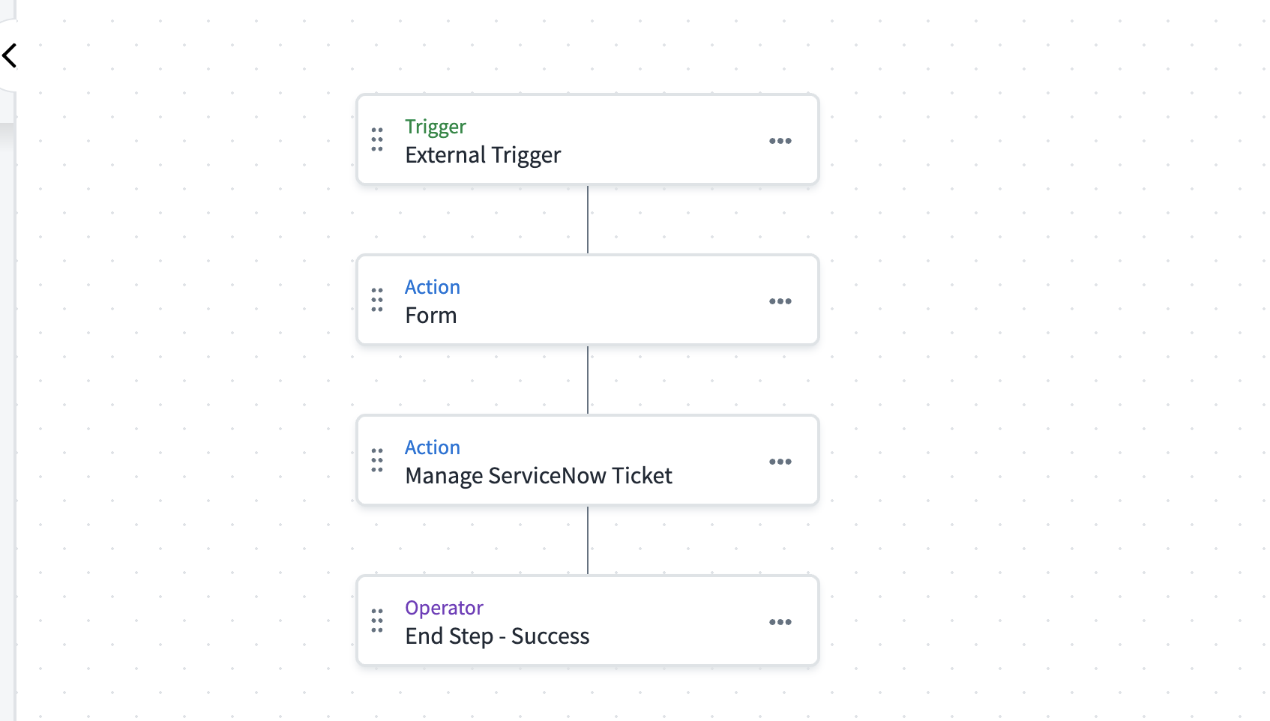Select the Form action step name
The height and width of the screenshot is (721, 1270).
point(431,316)
